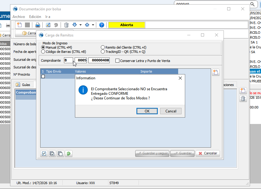Image resolution: width=261 pixels, height=189 pixels.
Task: Click the Cancelar button in Carga de Remitos
Action: (208, 153)
